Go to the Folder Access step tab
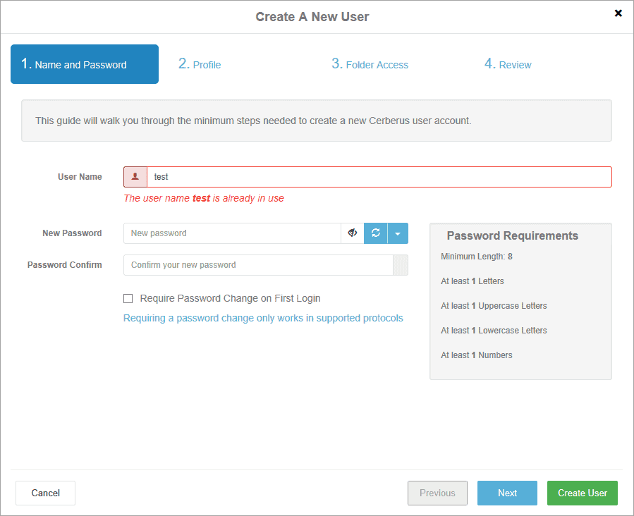This screenshot has width=634, height=516. coord(370,64)
